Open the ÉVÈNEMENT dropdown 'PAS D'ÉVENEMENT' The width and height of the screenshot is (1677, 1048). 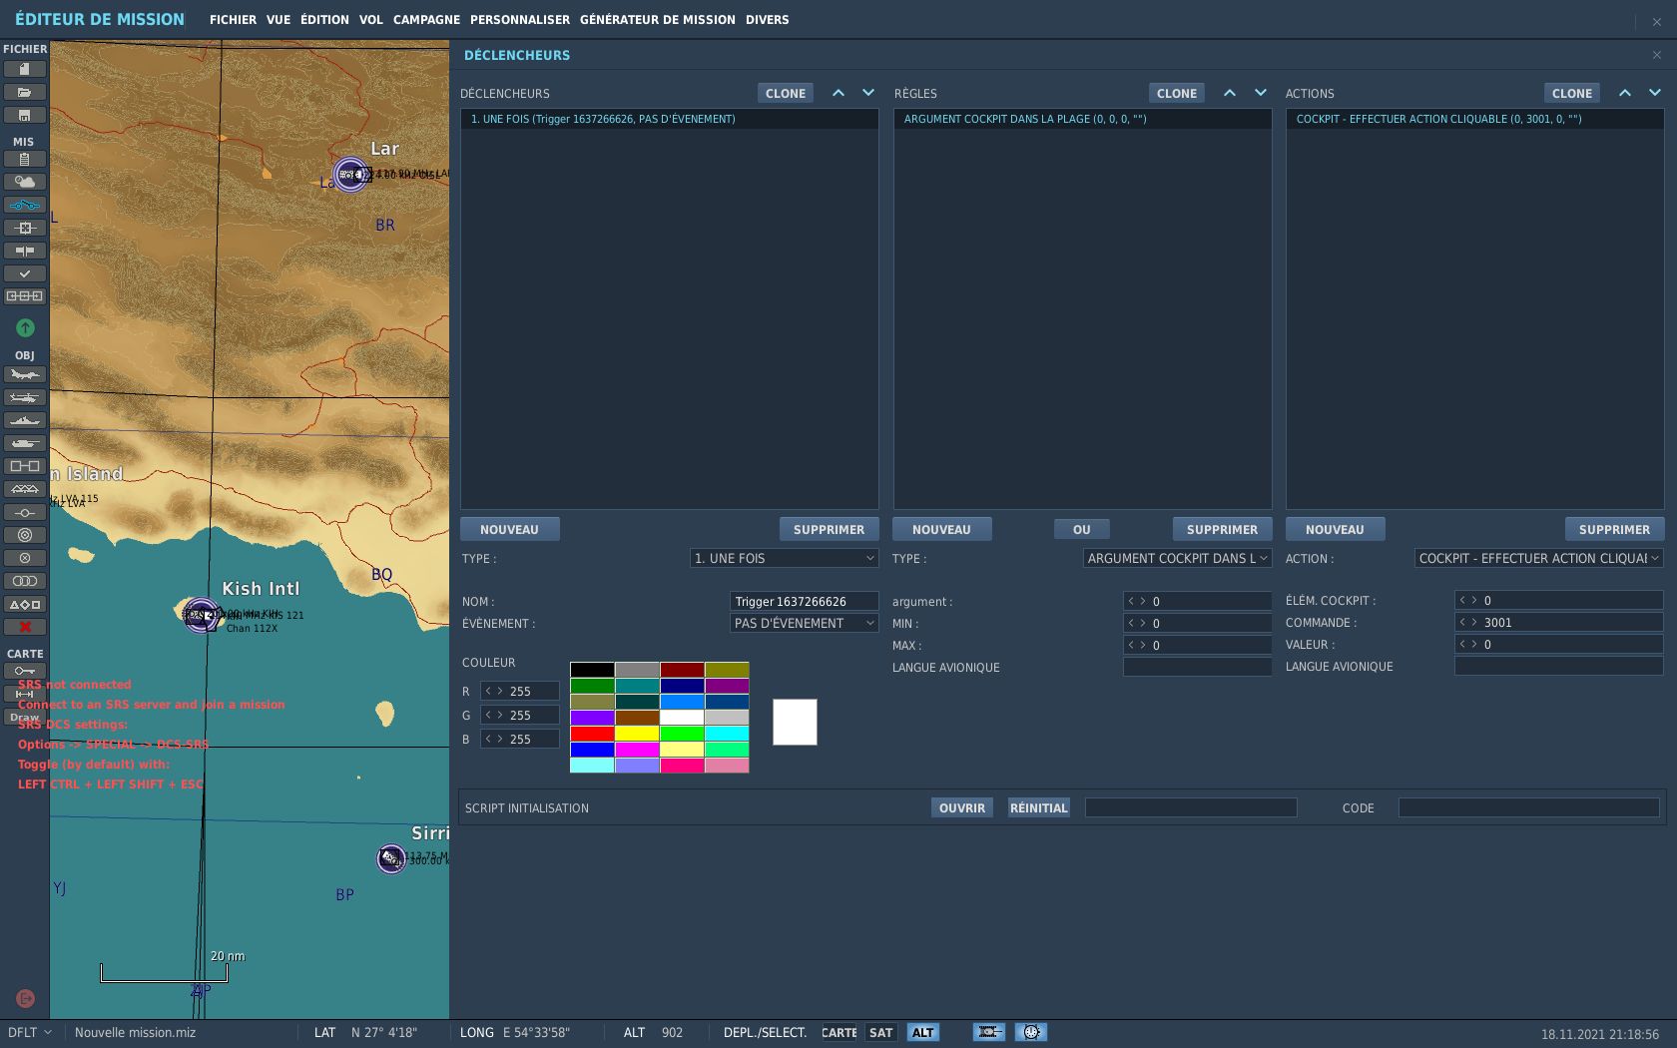pos(804,624)
